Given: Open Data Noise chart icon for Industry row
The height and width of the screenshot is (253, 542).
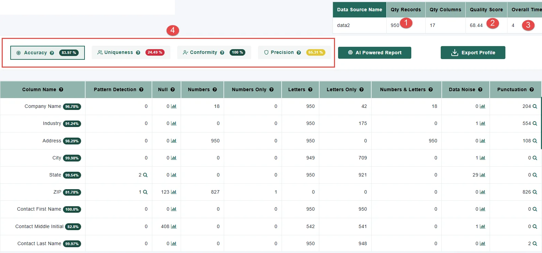Looking at the screenshot, I should pos(482,123).
